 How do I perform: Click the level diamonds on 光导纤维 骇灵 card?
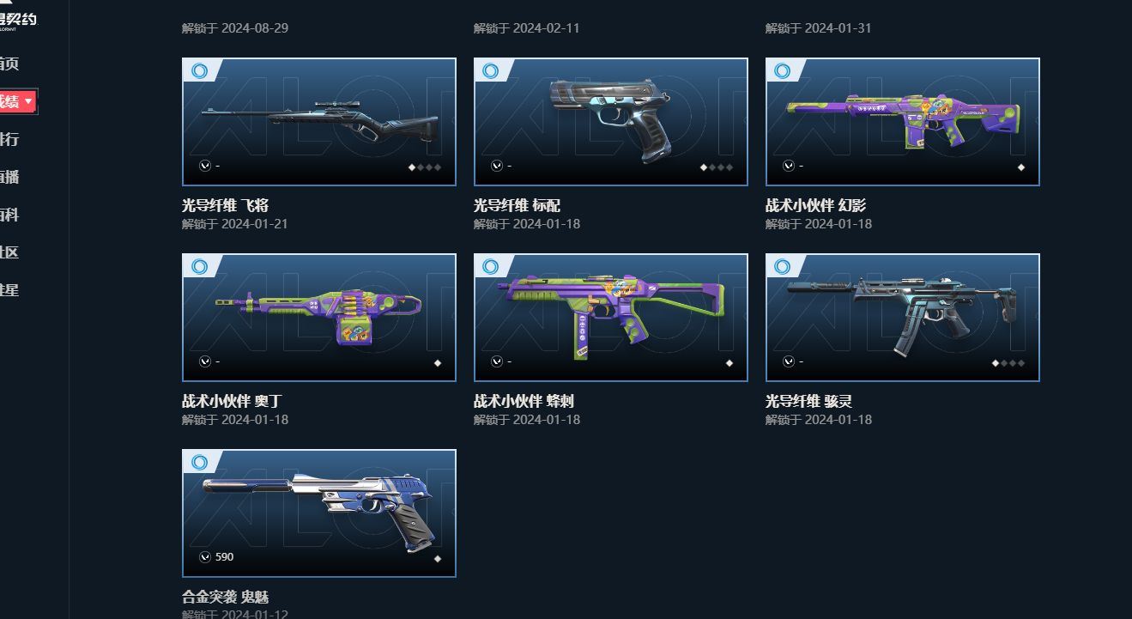(x=1008, y=363)
